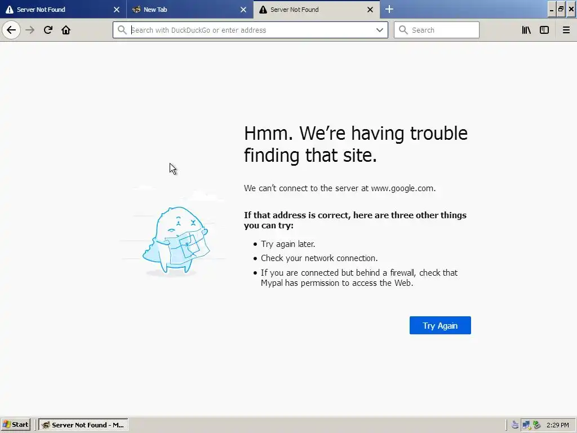Toggle the sidebar panel icon

[x=544, y=30]
